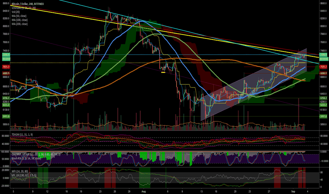Click the 100.0000 label on Stoch RSI scale

click(x=5, y=151)
